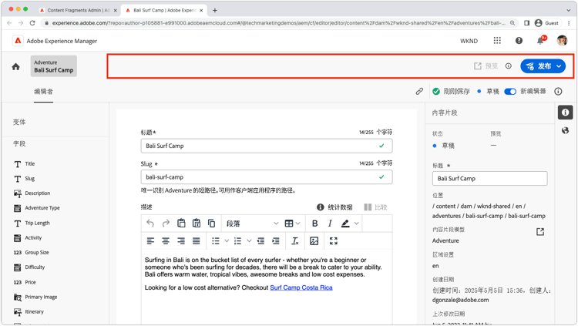This screenshot has height=326, width=578.
Task: Apply text highlight marker color
Action: click(x=345, y=223)
